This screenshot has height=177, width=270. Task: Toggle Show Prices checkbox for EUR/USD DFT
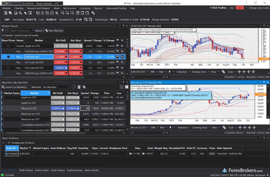(x=9, y=57)
